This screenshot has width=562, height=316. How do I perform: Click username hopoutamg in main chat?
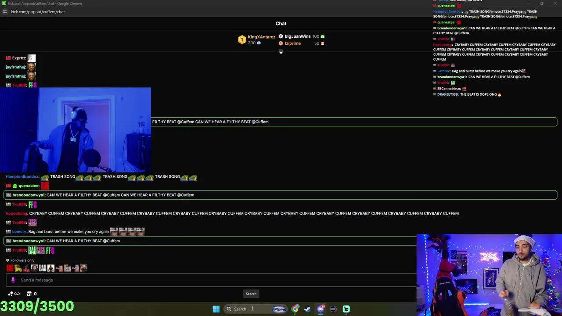[x=16, y=214]
